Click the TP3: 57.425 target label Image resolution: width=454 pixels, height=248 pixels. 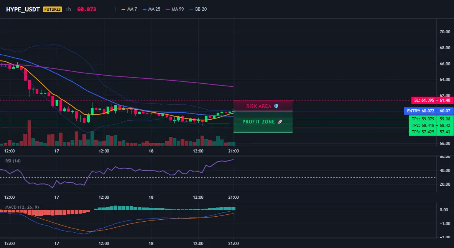click(x=423, y=132)
